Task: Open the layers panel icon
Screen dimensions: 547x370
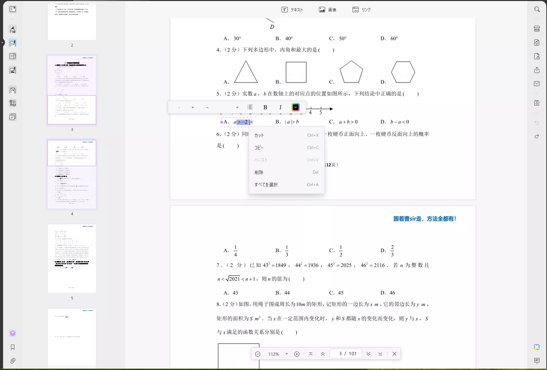Action: (x=13, y=333)
